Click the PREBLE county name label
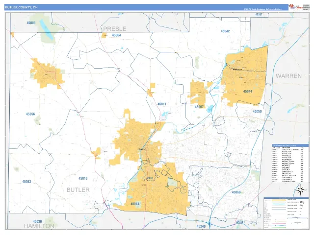The width and height of the screenshot is (314, 235). click(x=114, y=29)
